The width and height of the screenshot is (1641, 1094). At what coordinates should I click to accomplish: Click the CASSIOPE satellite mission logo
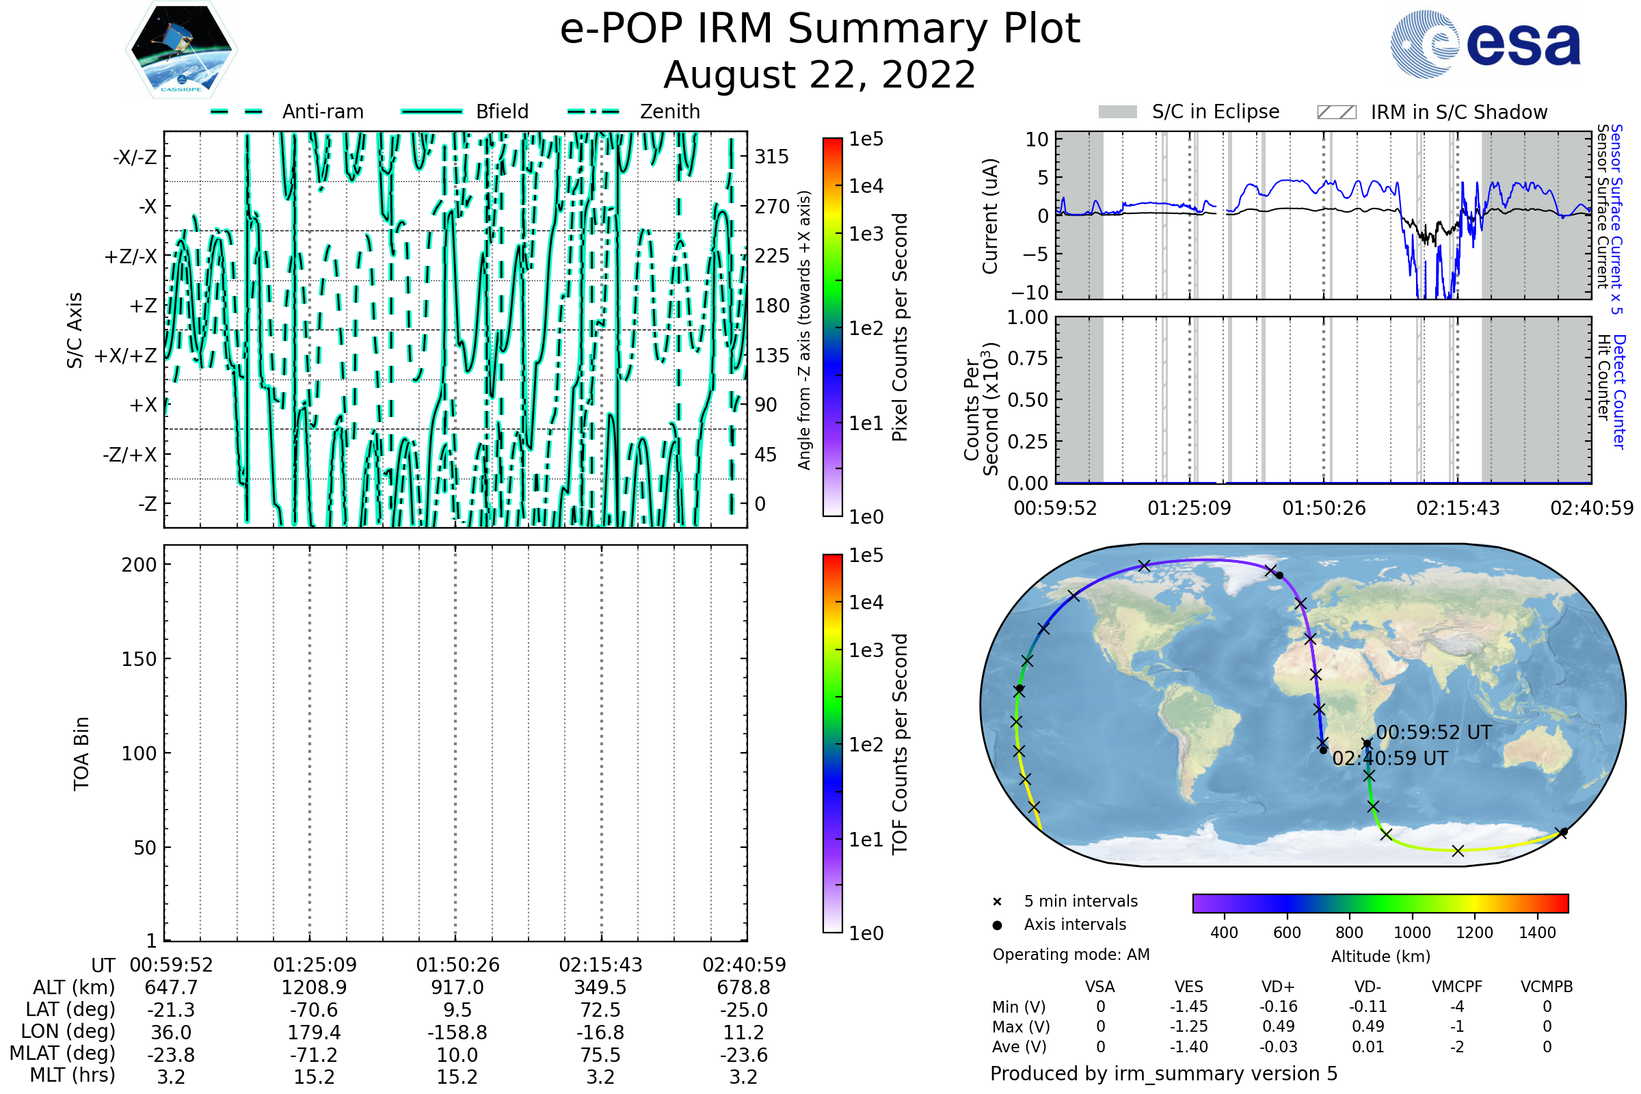point(181,50)
